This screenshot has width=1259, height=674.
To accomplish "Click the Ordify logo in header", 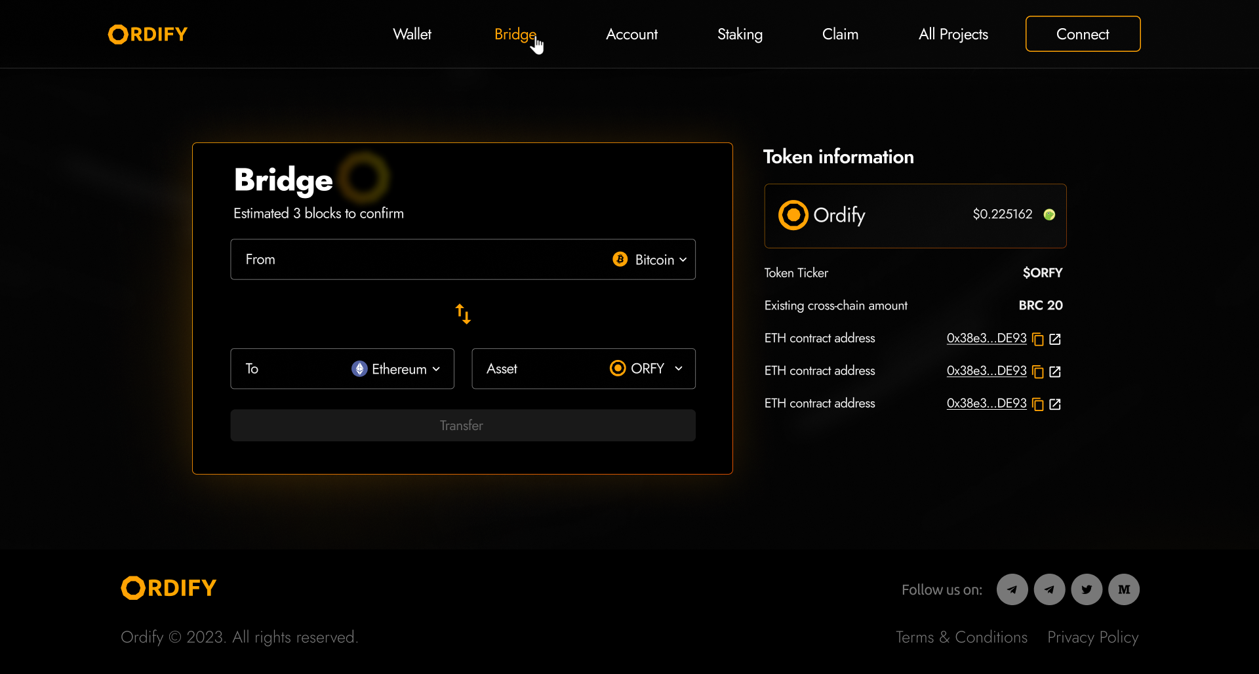I will coord(148,34).
